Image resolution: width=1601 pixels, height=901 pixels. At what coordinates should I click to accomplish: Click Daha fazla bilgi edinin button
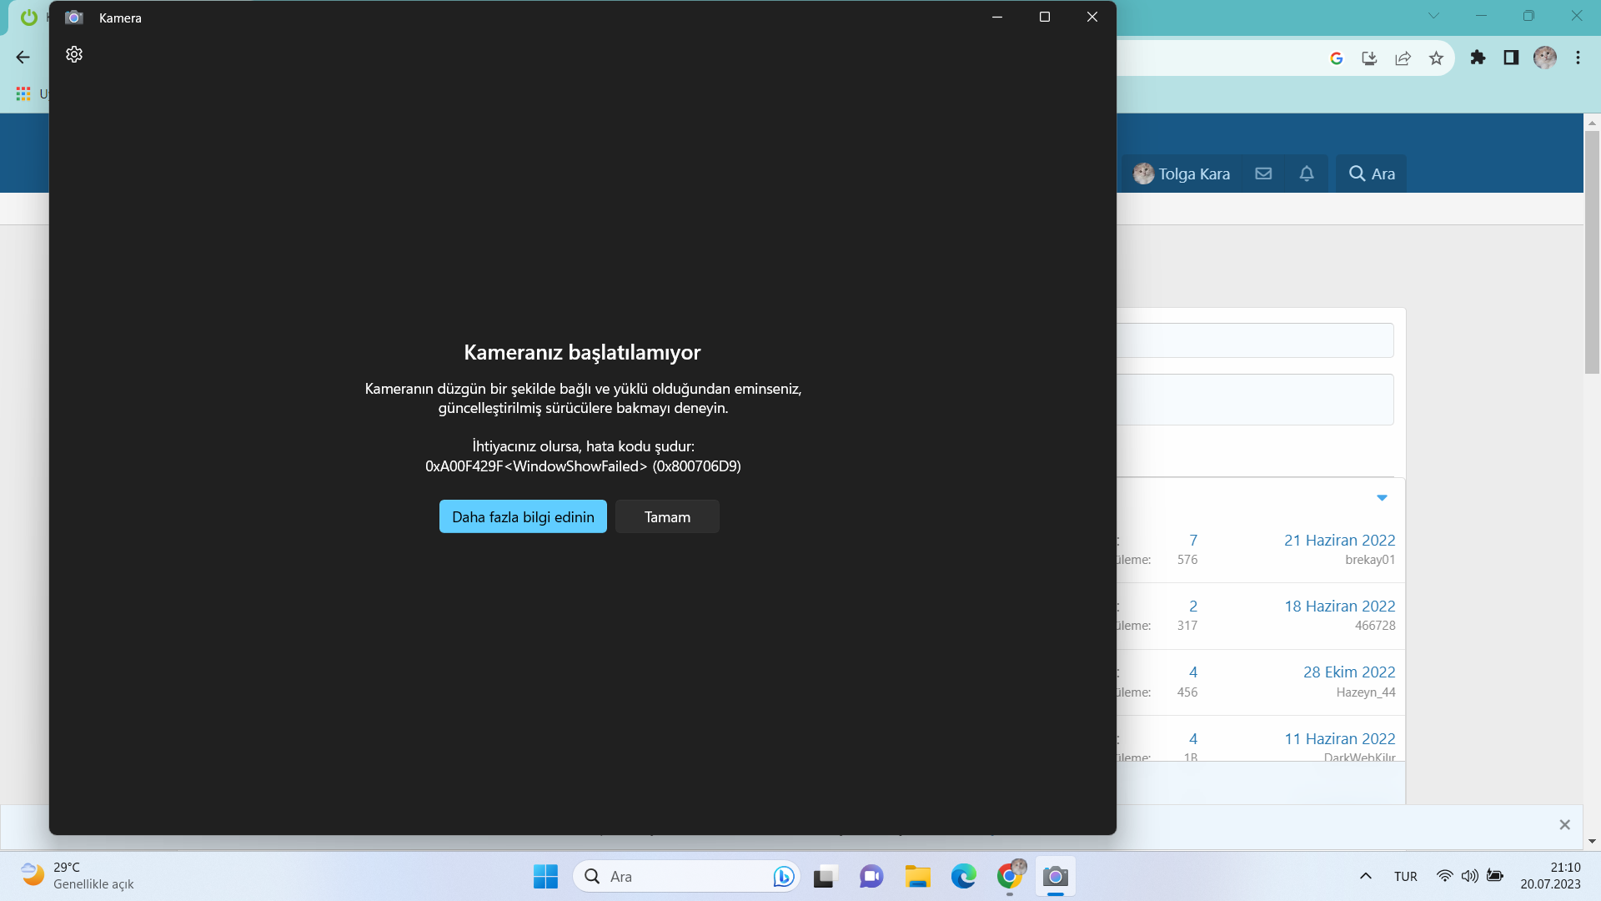click(x=523, y=516)
